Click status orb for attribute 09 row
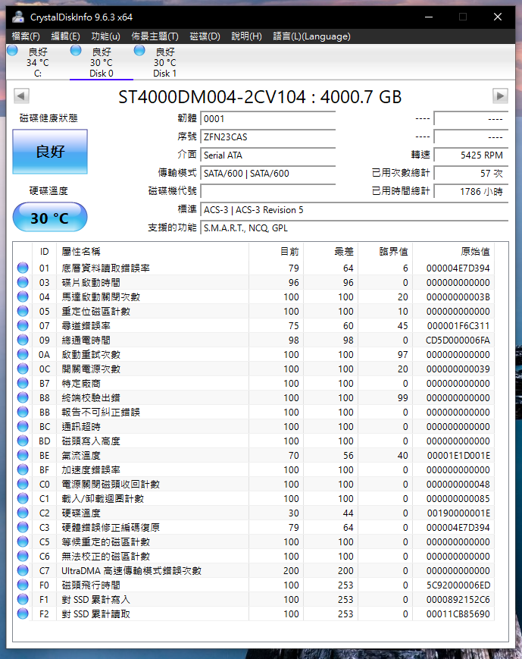 [x=23, y=340]
